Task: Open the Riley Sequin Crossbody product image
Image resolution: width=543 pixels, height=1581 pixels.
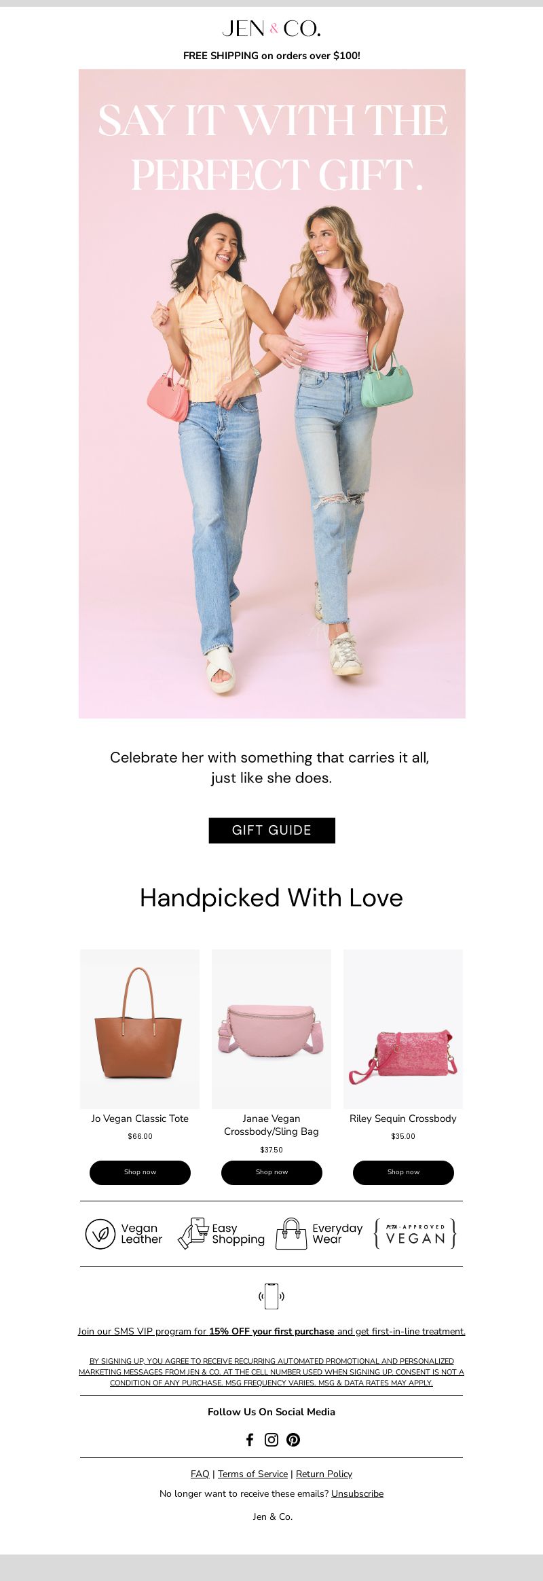Action: (403, 1028)
